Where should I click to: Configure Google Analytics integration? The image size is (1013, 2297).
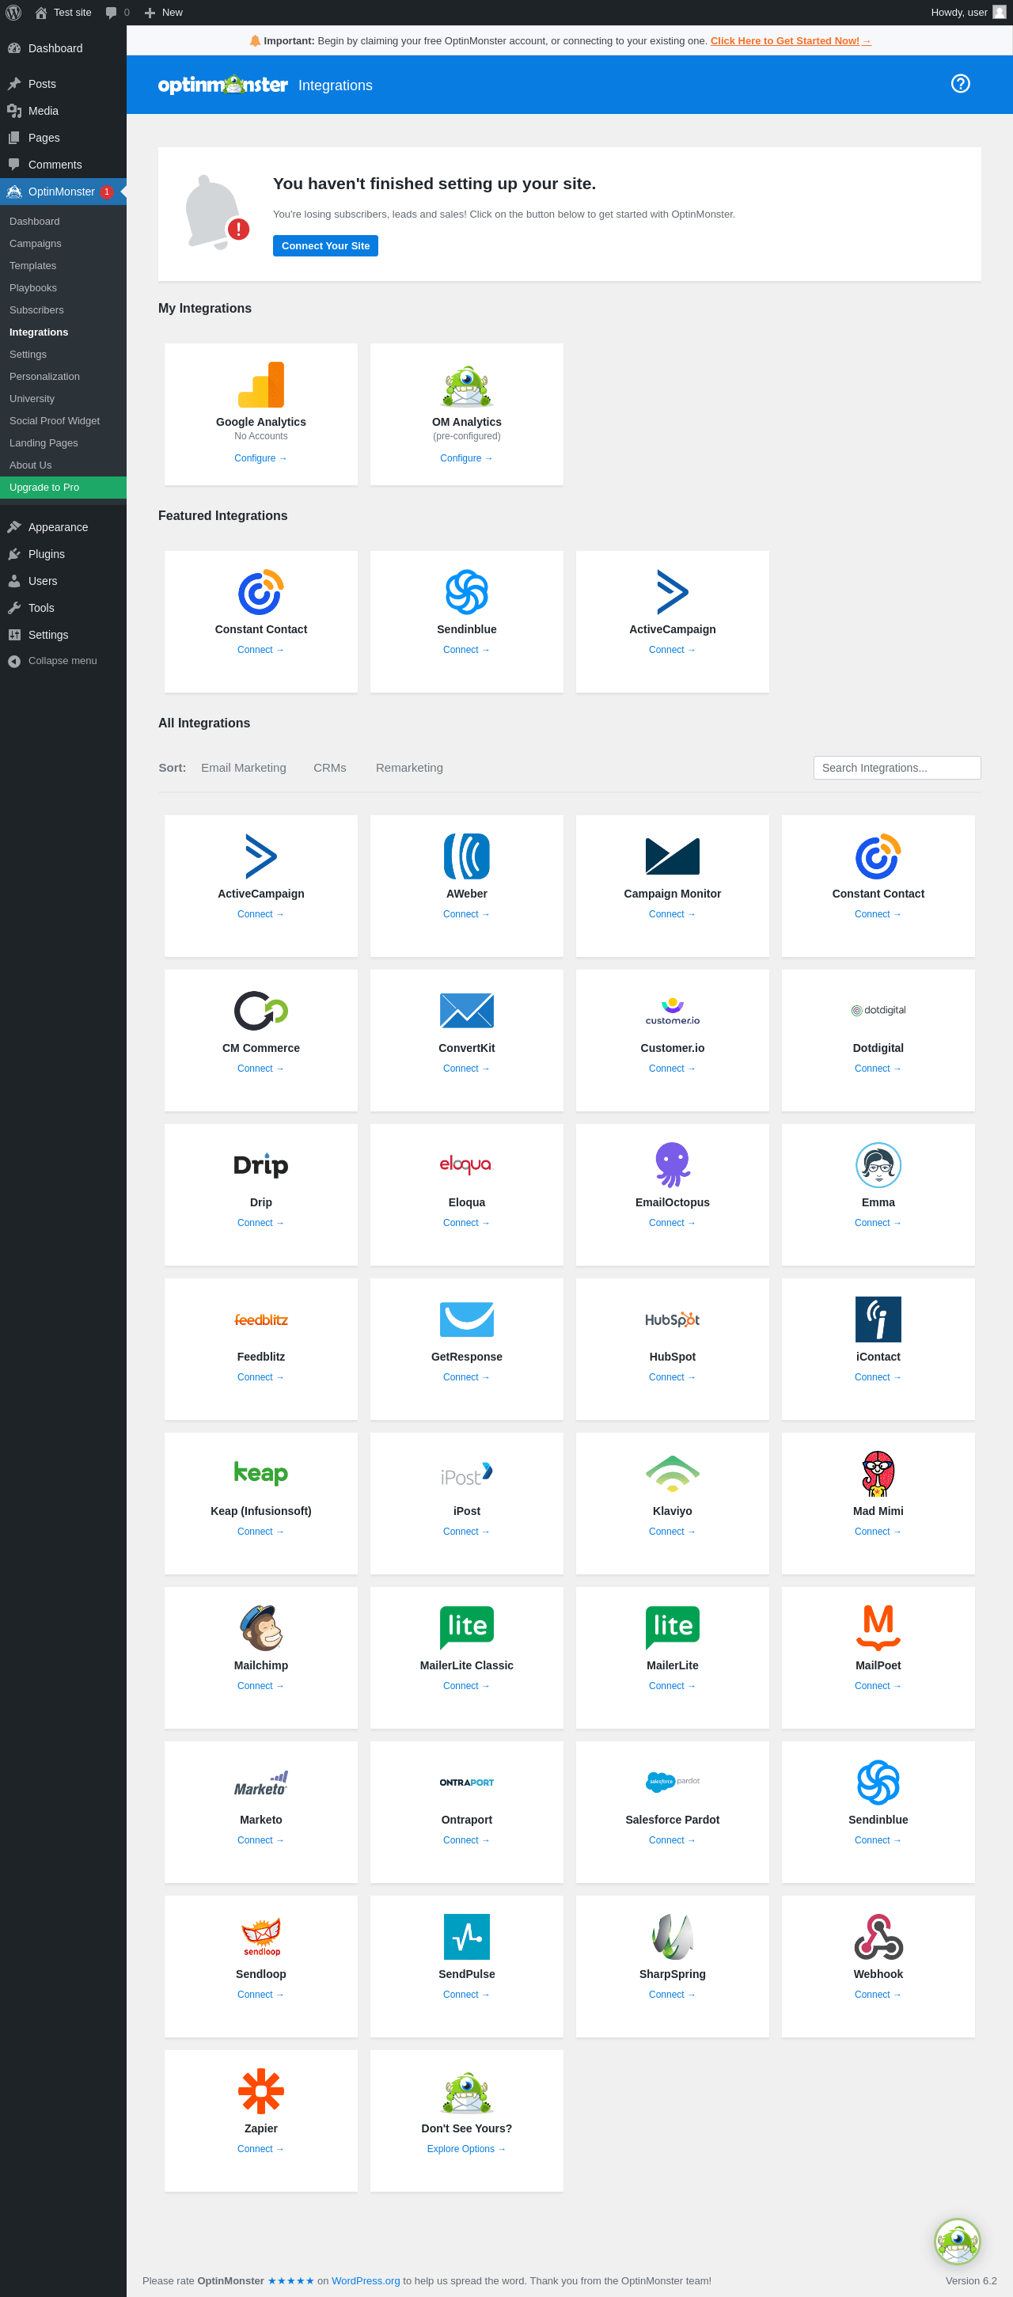[x=260, y=458]
